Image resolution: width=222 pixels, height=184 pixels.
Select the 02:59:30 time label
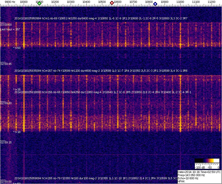point(6,103)
